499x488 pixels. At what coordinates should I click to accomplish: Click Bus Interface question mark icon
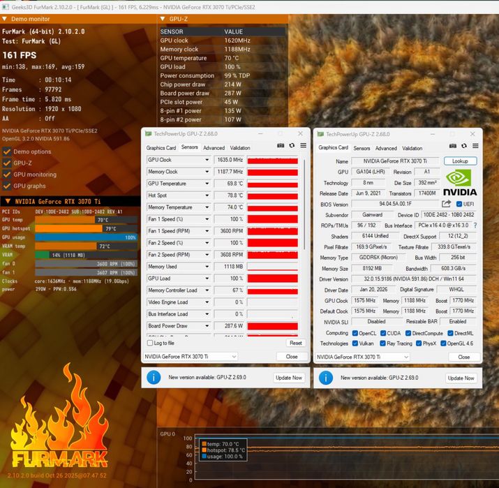(x=475, y=225)
